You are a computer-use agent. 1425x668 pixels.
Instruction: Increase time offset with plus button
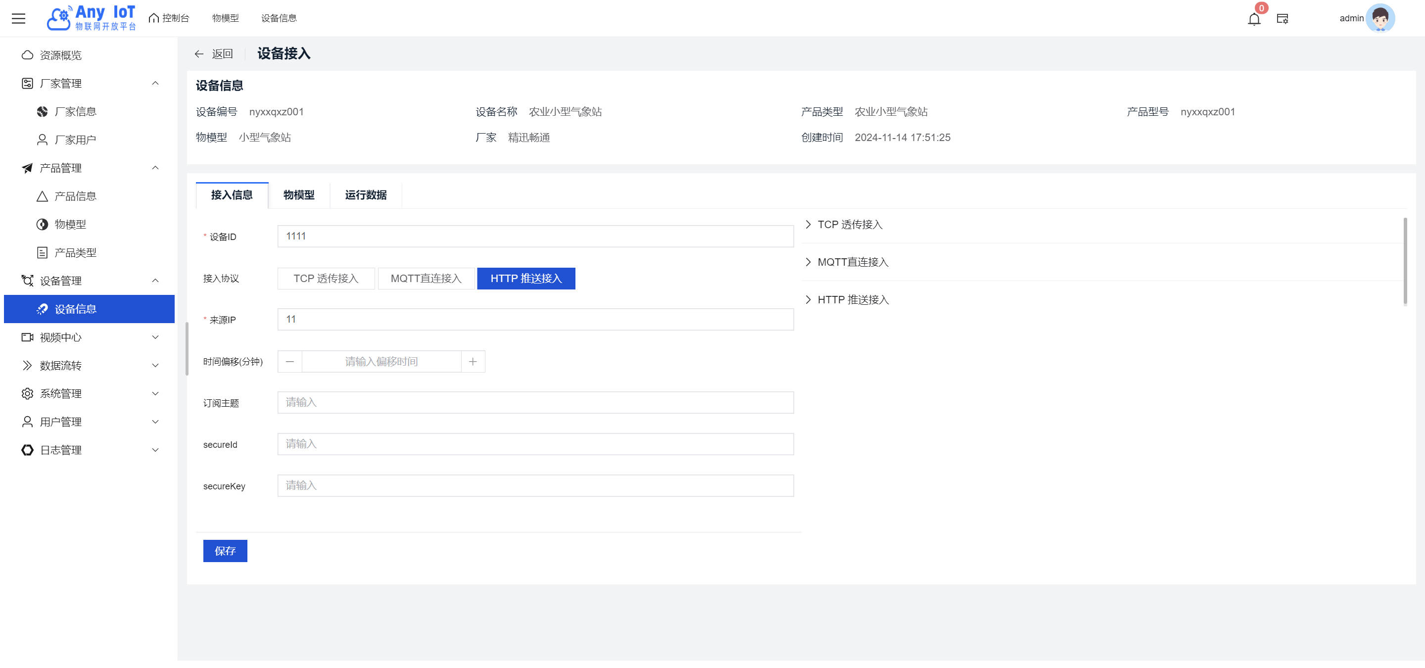click(473, 362)
